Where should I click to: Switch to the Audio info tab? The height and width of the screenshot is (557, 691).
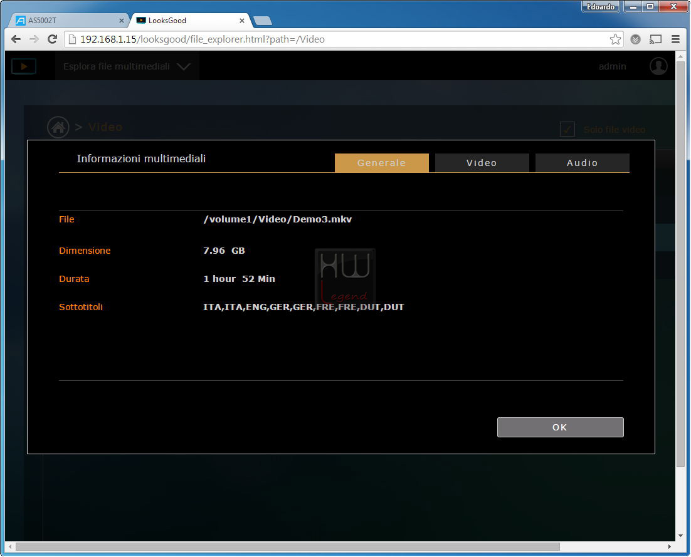[582, 163]
